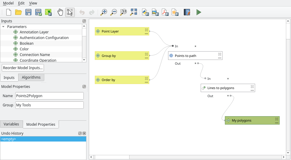Select the Pan hand tool

coord(60,12)
